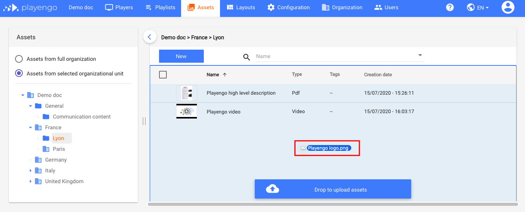This screenshot has width=525, height=212.
Task: Expand the Communication content node
Action: (38, 117)
